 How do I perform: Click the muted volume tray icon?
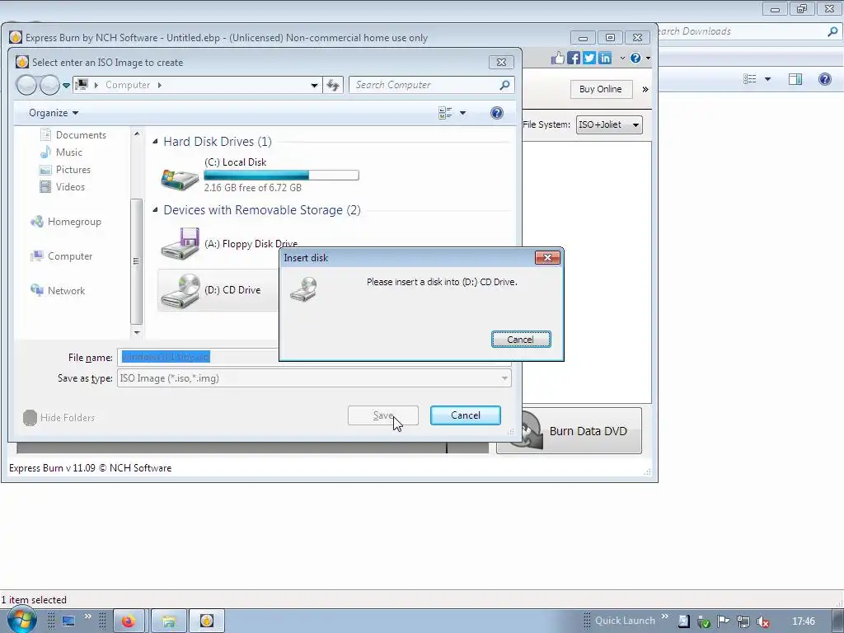coord(762,621)
